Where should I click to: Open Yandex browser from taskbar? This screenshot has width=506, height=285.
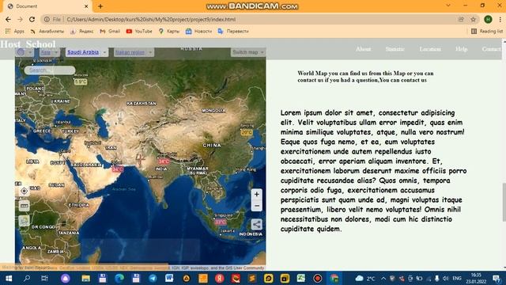tap(220, 278)
